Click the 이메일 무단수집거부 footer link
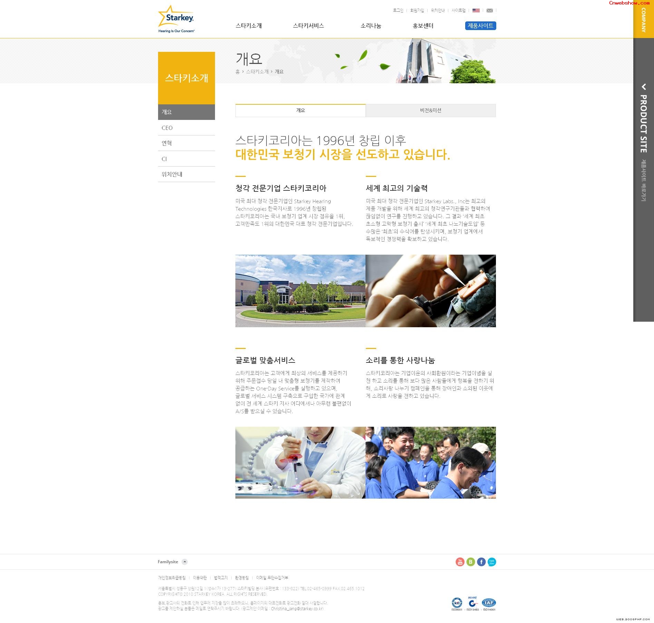Viewport: 654px width, 623px height. click(x=272, y=578)
